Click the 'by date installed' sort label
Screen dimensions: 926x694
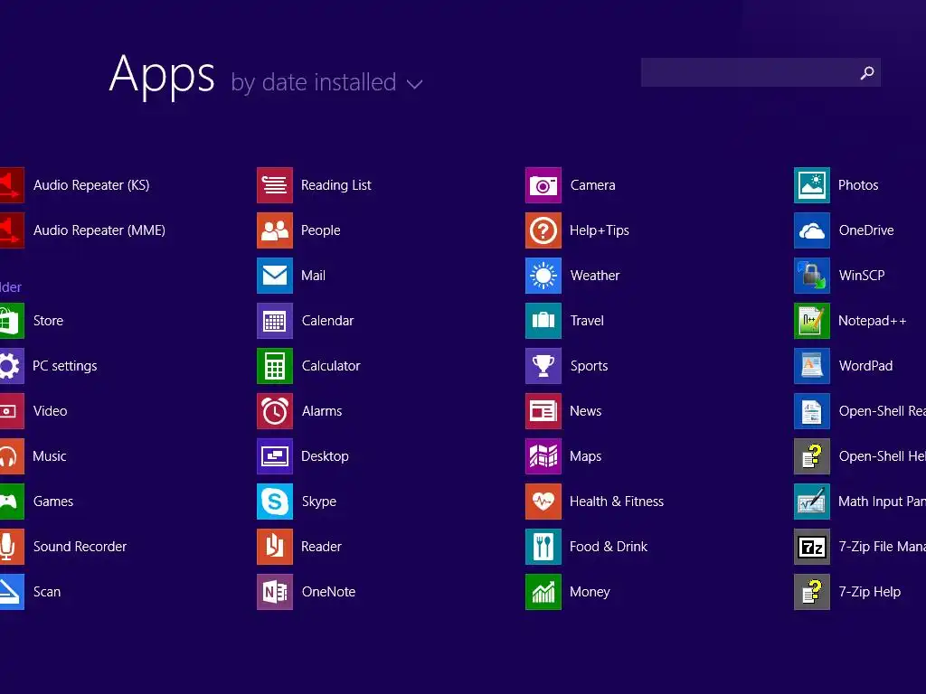pyautogui.click(x=314, y=82)
